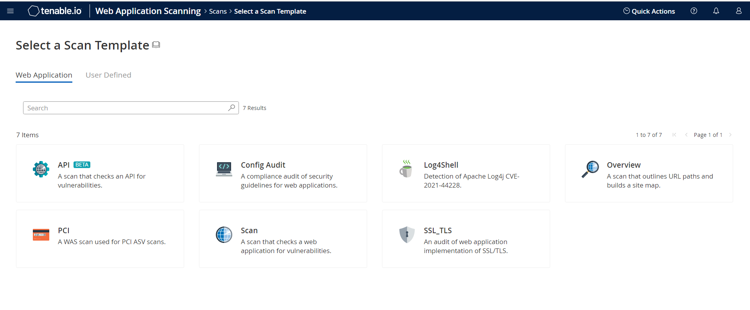This screenshot has height=310, width=750.
Task: Open the notifications bell
Action: 716,11
